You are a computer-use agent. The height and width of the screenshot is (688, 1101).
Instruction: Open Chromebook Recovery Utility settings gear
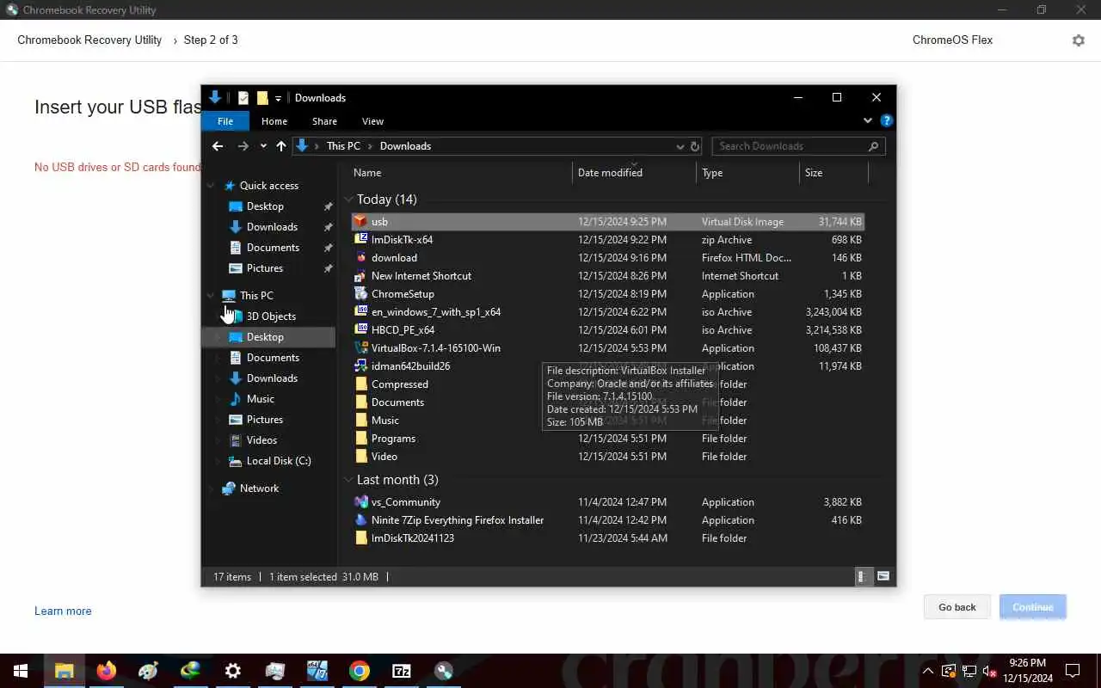(1079, 40)
